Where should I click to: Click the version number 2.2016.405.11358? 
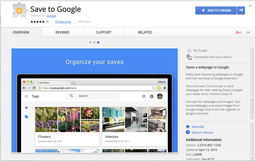pyautogui.click(x=209, y=145)
